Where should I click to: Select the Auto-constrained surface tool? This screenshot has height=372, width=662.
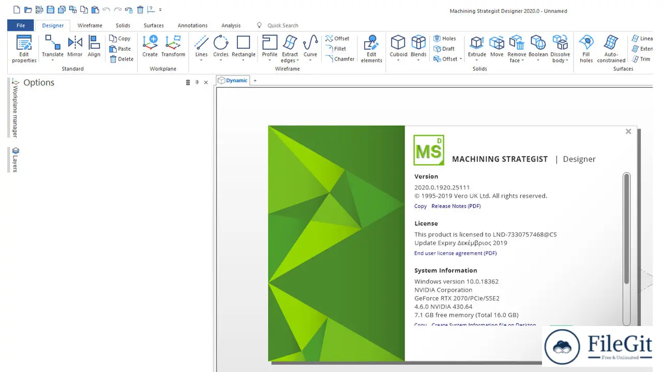coord(611,49)
